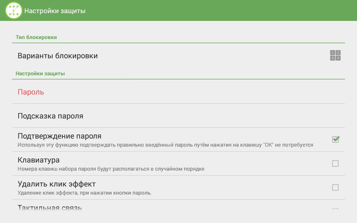Click the Настройки защиты header title
This screenshot has height=223, width=357.
[x=55, y=11]
